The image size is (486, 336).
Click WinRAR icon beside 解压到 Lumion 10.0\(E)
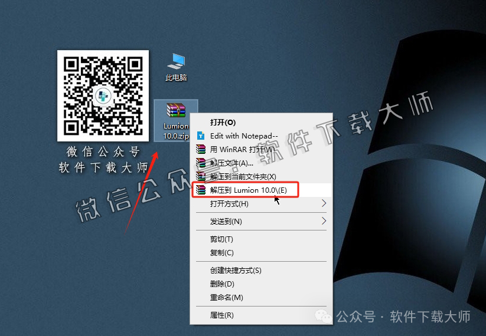pyautogui.click(x=201, y=190)
